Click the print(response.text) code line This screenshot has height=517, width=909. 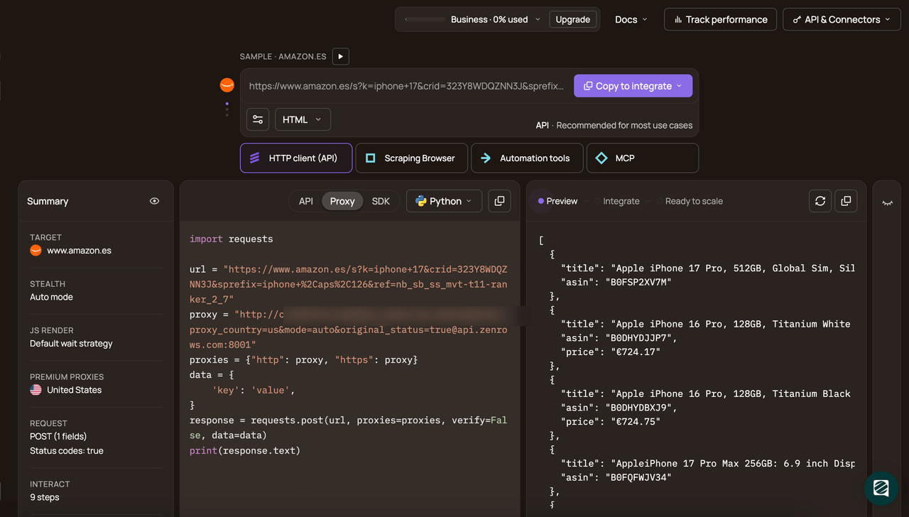245,451
